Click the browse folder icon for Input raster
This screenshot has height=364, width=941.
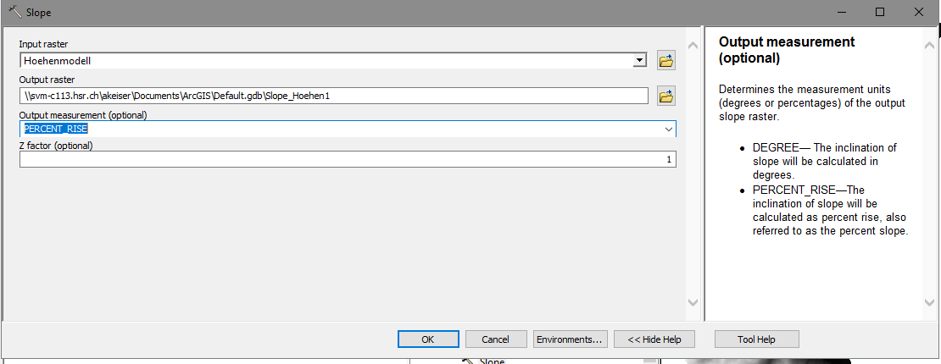click(x=666, y=61)
